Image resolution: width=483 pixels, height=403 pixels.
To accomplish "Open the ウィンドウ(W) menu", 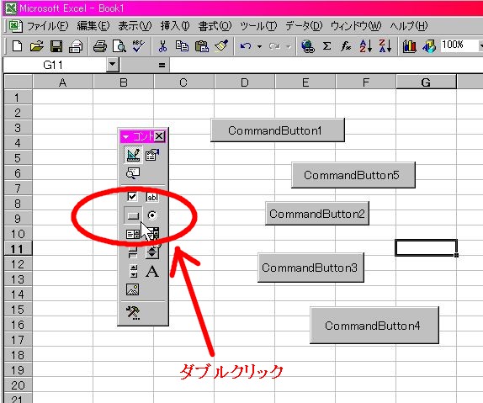I will 356,26.
